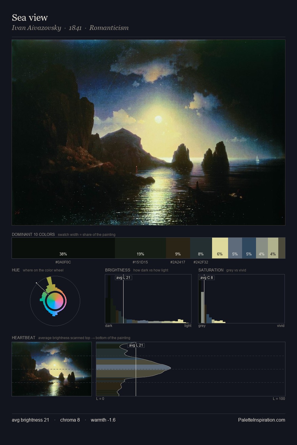Click 'avg L 21' label in heartbeat chart
Image resolution: width=297 pixels, height=445 pixels.
click(x=136, y=345)
